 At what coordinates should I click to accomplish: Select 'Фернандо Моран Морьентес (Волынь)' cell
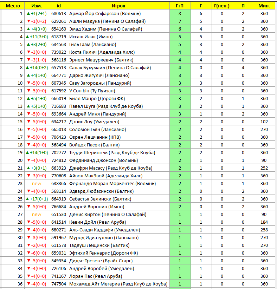click(x=119, y=184)
